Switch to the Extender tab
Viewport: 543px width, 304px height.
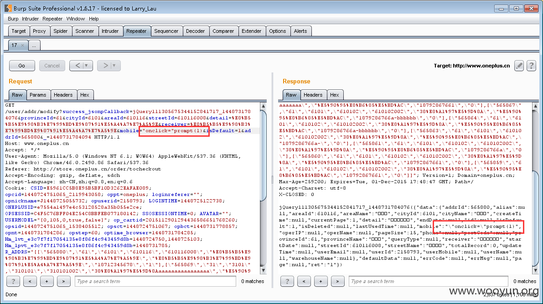click(x=251, y=31)
